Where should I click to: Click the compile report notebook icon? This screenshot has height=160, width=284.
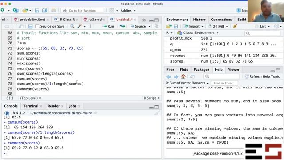pos(92,26)
